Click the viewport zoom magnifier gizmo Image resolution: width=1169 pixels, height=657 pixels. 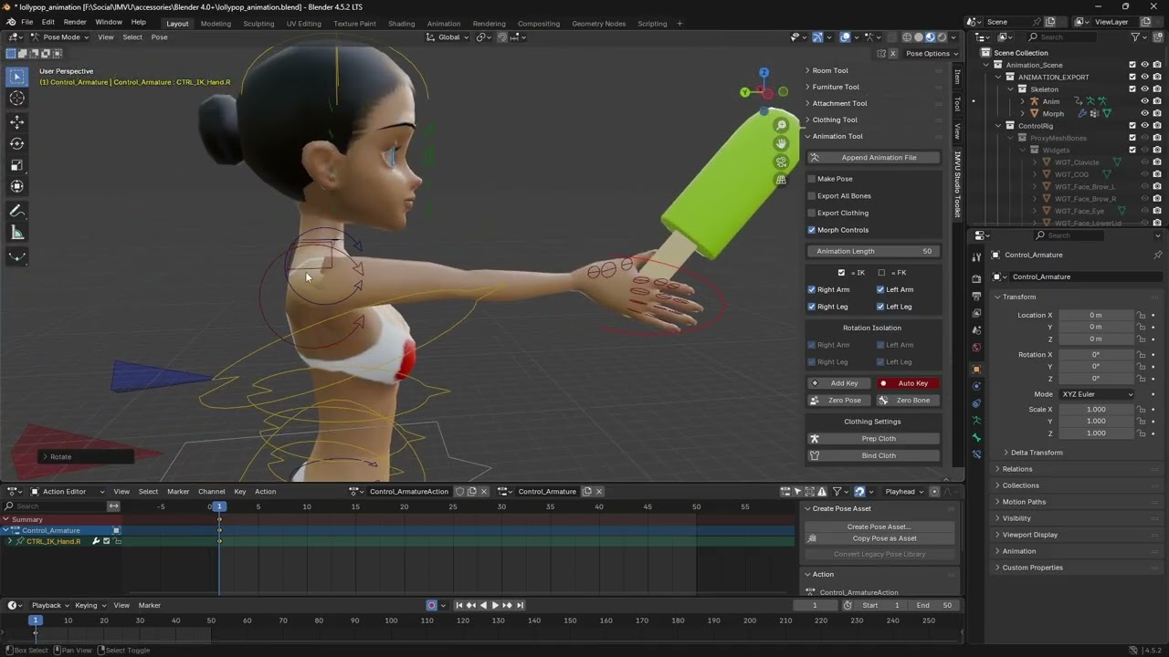coord(781,125)
